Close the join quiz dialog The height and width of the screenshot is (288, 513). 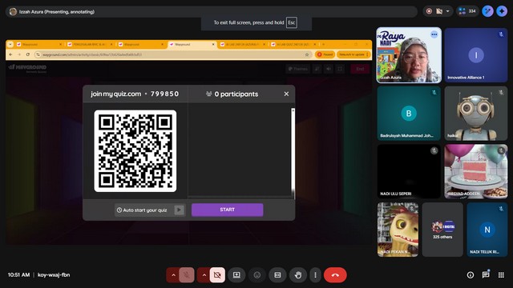click(286, 94)
